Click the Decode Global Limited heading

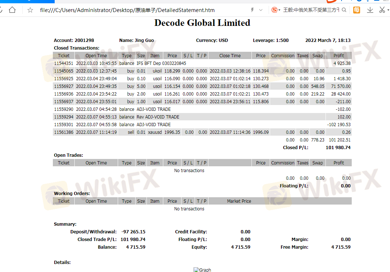pyautogui.click(x=202, y=23)
